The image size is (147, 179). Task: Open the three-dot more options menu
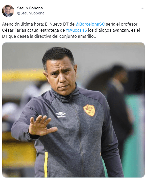point(142,8)
